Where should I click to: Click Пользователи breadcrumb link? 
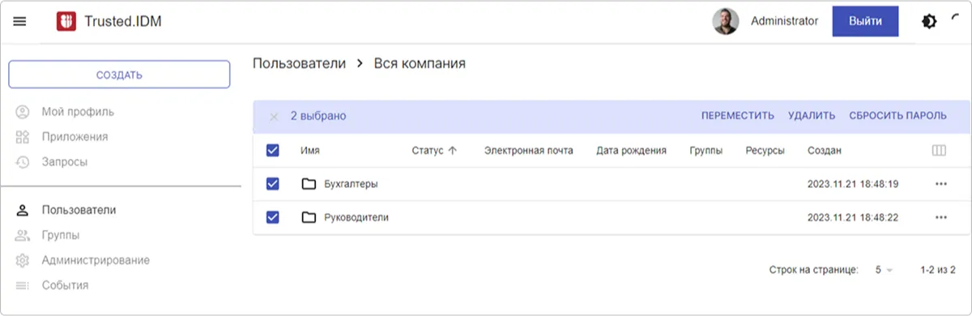tap(299, 63)
